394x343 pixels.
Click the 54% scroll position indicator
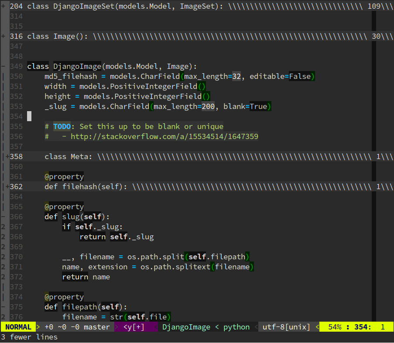click(334, 326)
